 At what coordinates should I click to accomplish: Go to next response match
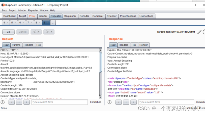(133, 102)
